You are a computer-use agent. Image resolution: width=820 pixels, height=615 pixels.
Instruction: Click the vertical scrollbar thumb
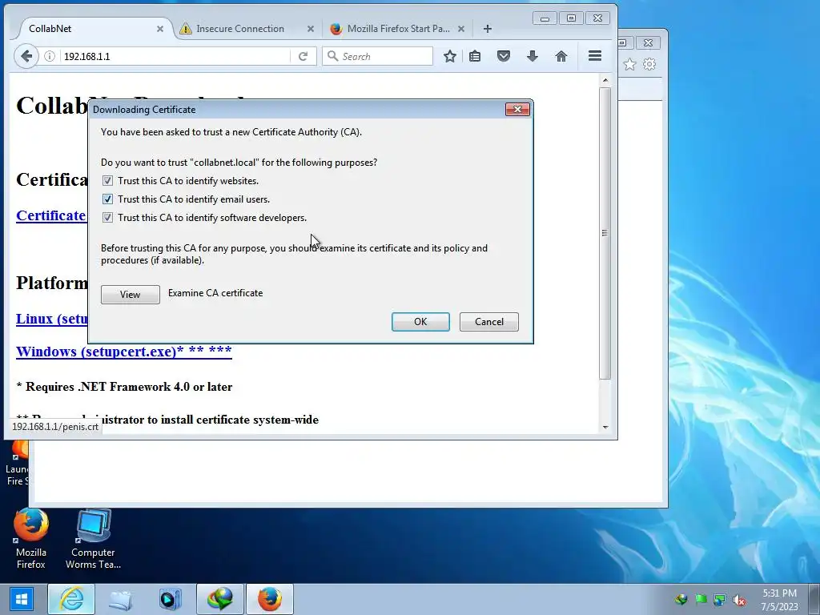click(x=605, y=233)
